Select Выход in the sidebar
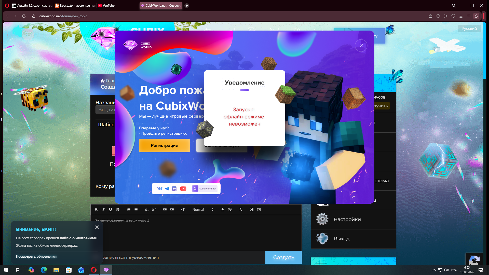489x275 pixels. tap(353, 239)
